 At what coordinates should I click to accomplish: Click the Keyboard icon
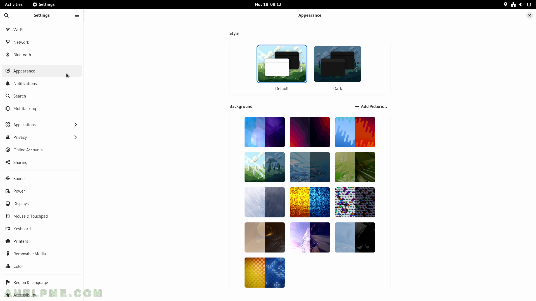click(x=8, y=229)
